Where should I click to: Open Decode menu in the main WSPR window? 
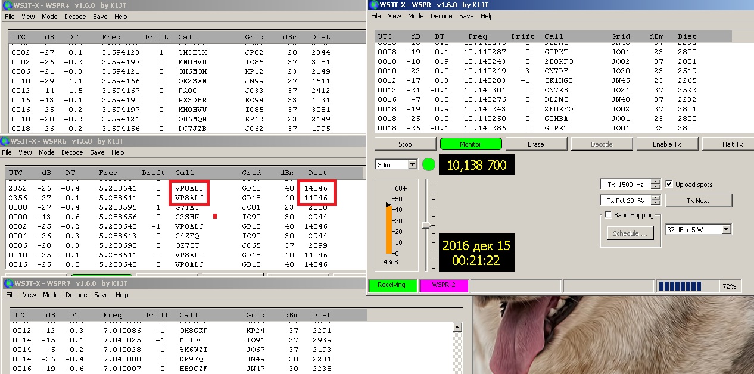point(441,16)
